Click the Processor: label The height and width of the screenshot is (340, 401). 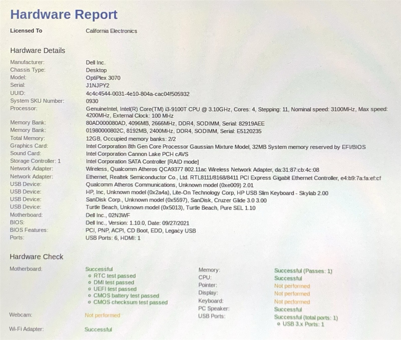(x=24, y=108)
